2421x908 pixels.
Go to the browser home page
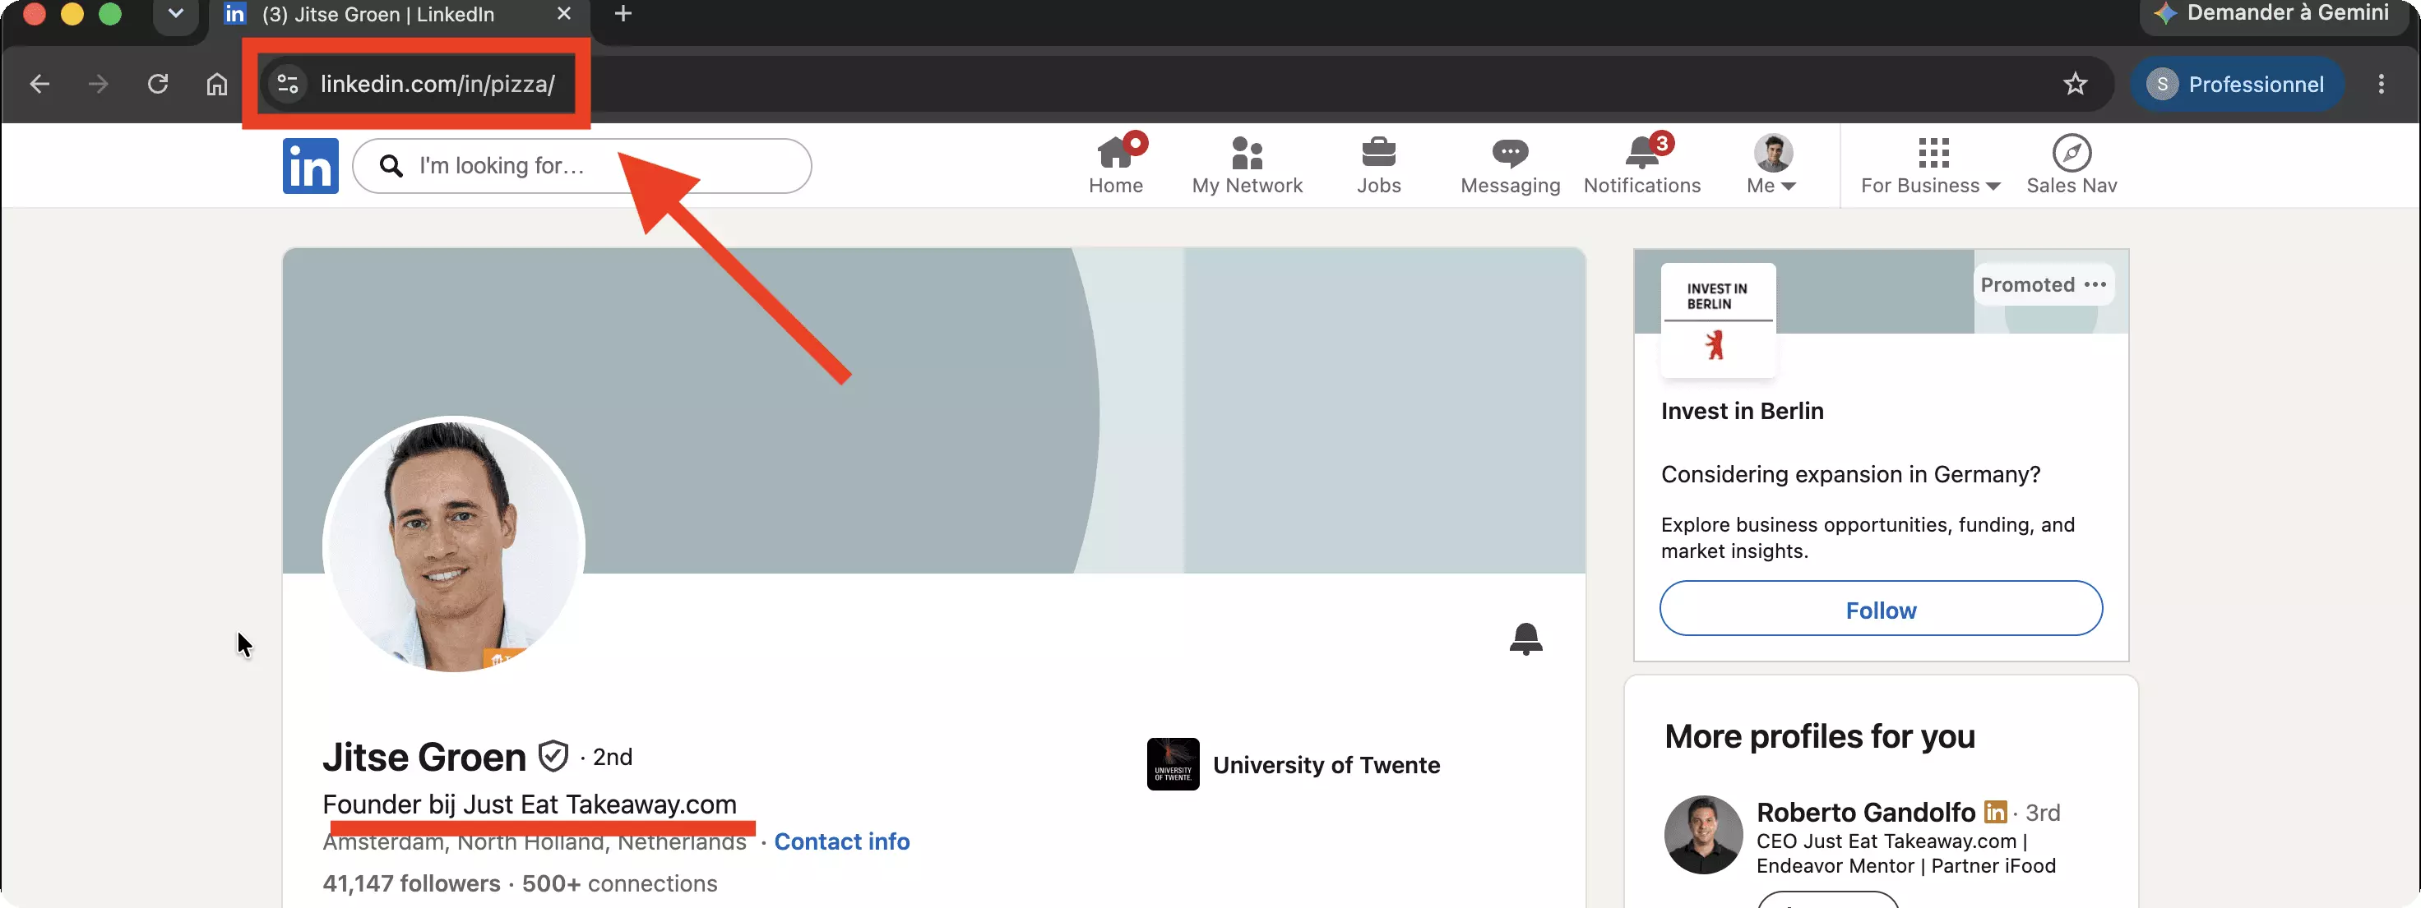217,85
